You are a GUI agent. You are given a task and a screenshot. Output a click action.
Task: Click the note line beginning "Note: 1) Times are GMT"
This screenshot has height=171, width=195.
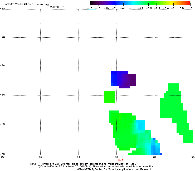[83, 164]
